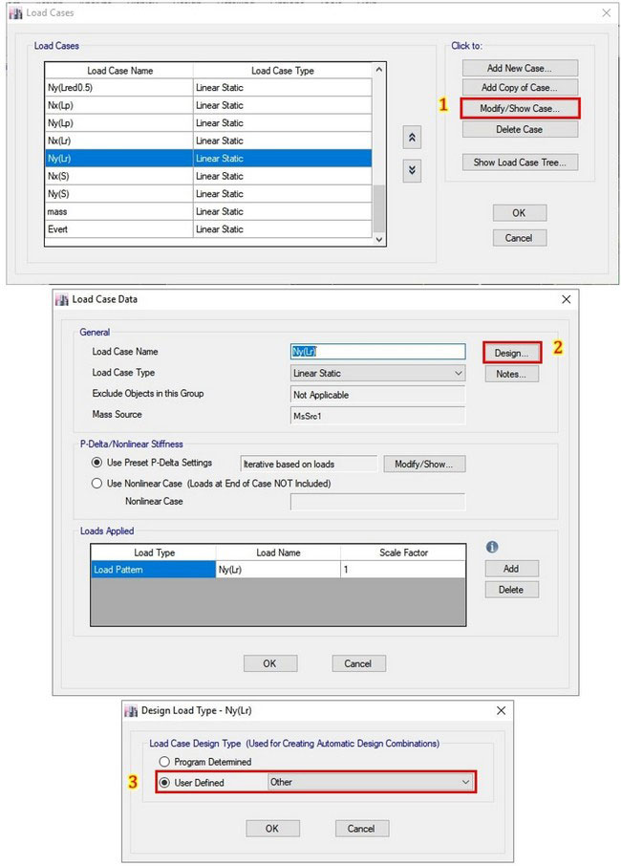Select Use Preset P-Delta Settings option

97,464
